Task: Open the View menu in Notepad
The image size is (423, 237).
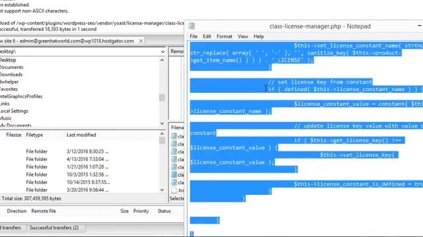Action: (243, 36)
